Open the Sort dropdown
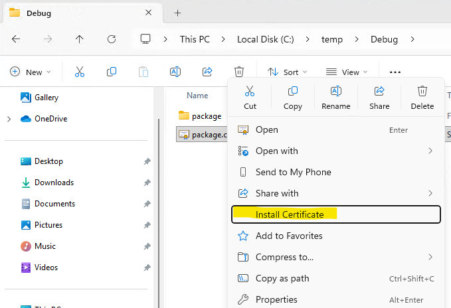 [x=287, y=72]
